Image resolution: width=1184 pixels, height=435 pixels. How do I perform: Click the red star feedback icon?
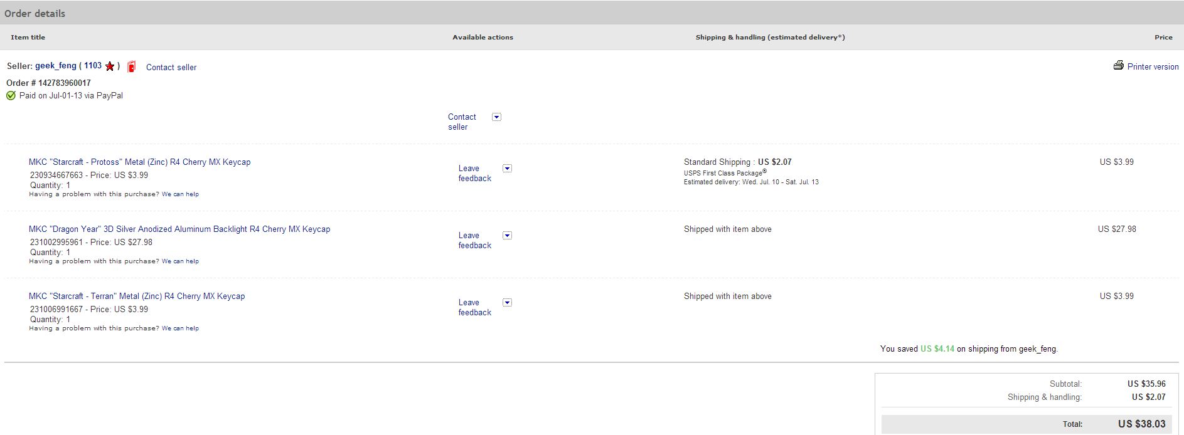click(x=110, y=66)
